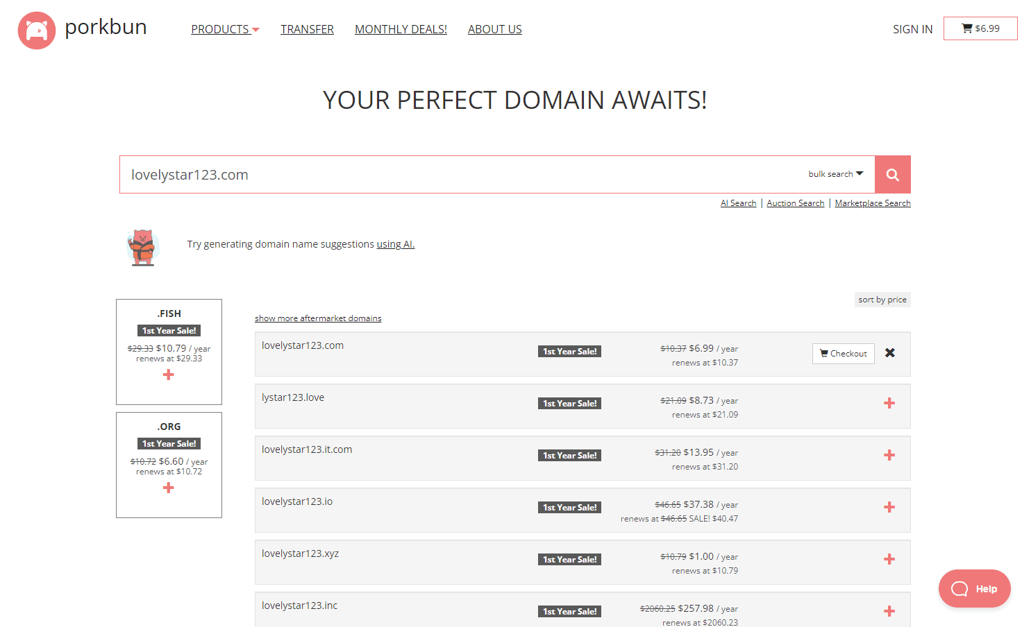The width and height of the screenshot is (1022, 627).
Task: Click the lystar123.love result name
Action: click(293, 397)
